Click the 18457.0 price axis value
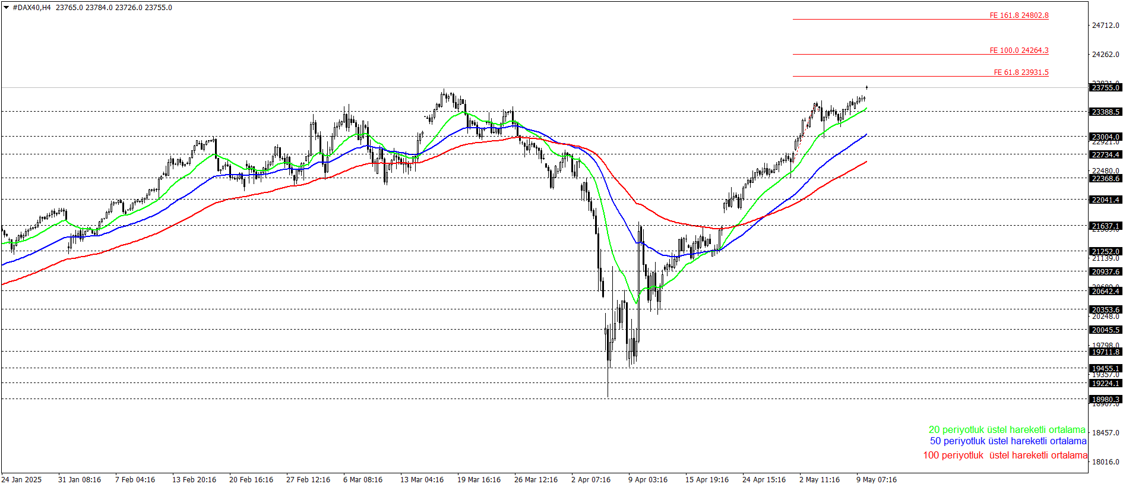 (x=1106, y=433)
